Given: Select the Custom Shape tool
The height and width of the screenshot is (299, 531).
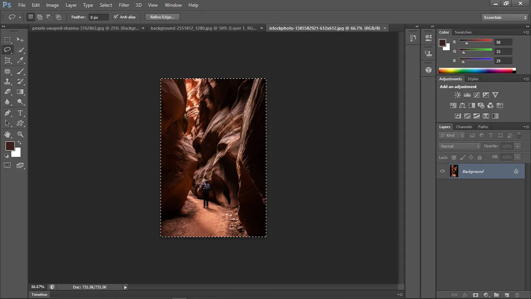Looking at the screenshot, I should coord(20,123).
